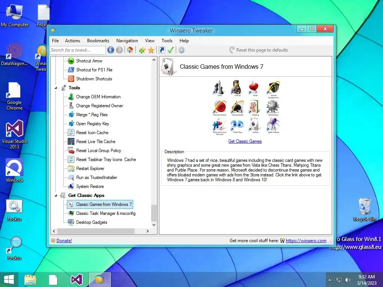Open the Bookmarks menu
Viewport: 383px width, 287px height.
[x=98, y=41]
